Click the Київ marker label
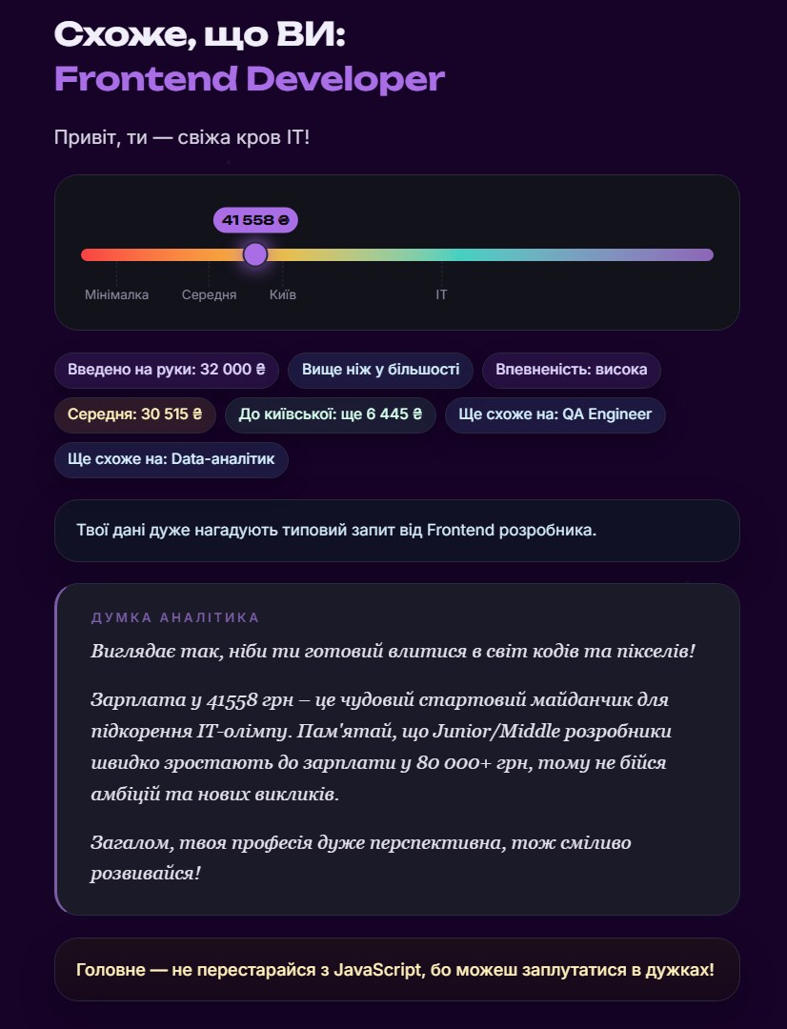 point(283,294)
